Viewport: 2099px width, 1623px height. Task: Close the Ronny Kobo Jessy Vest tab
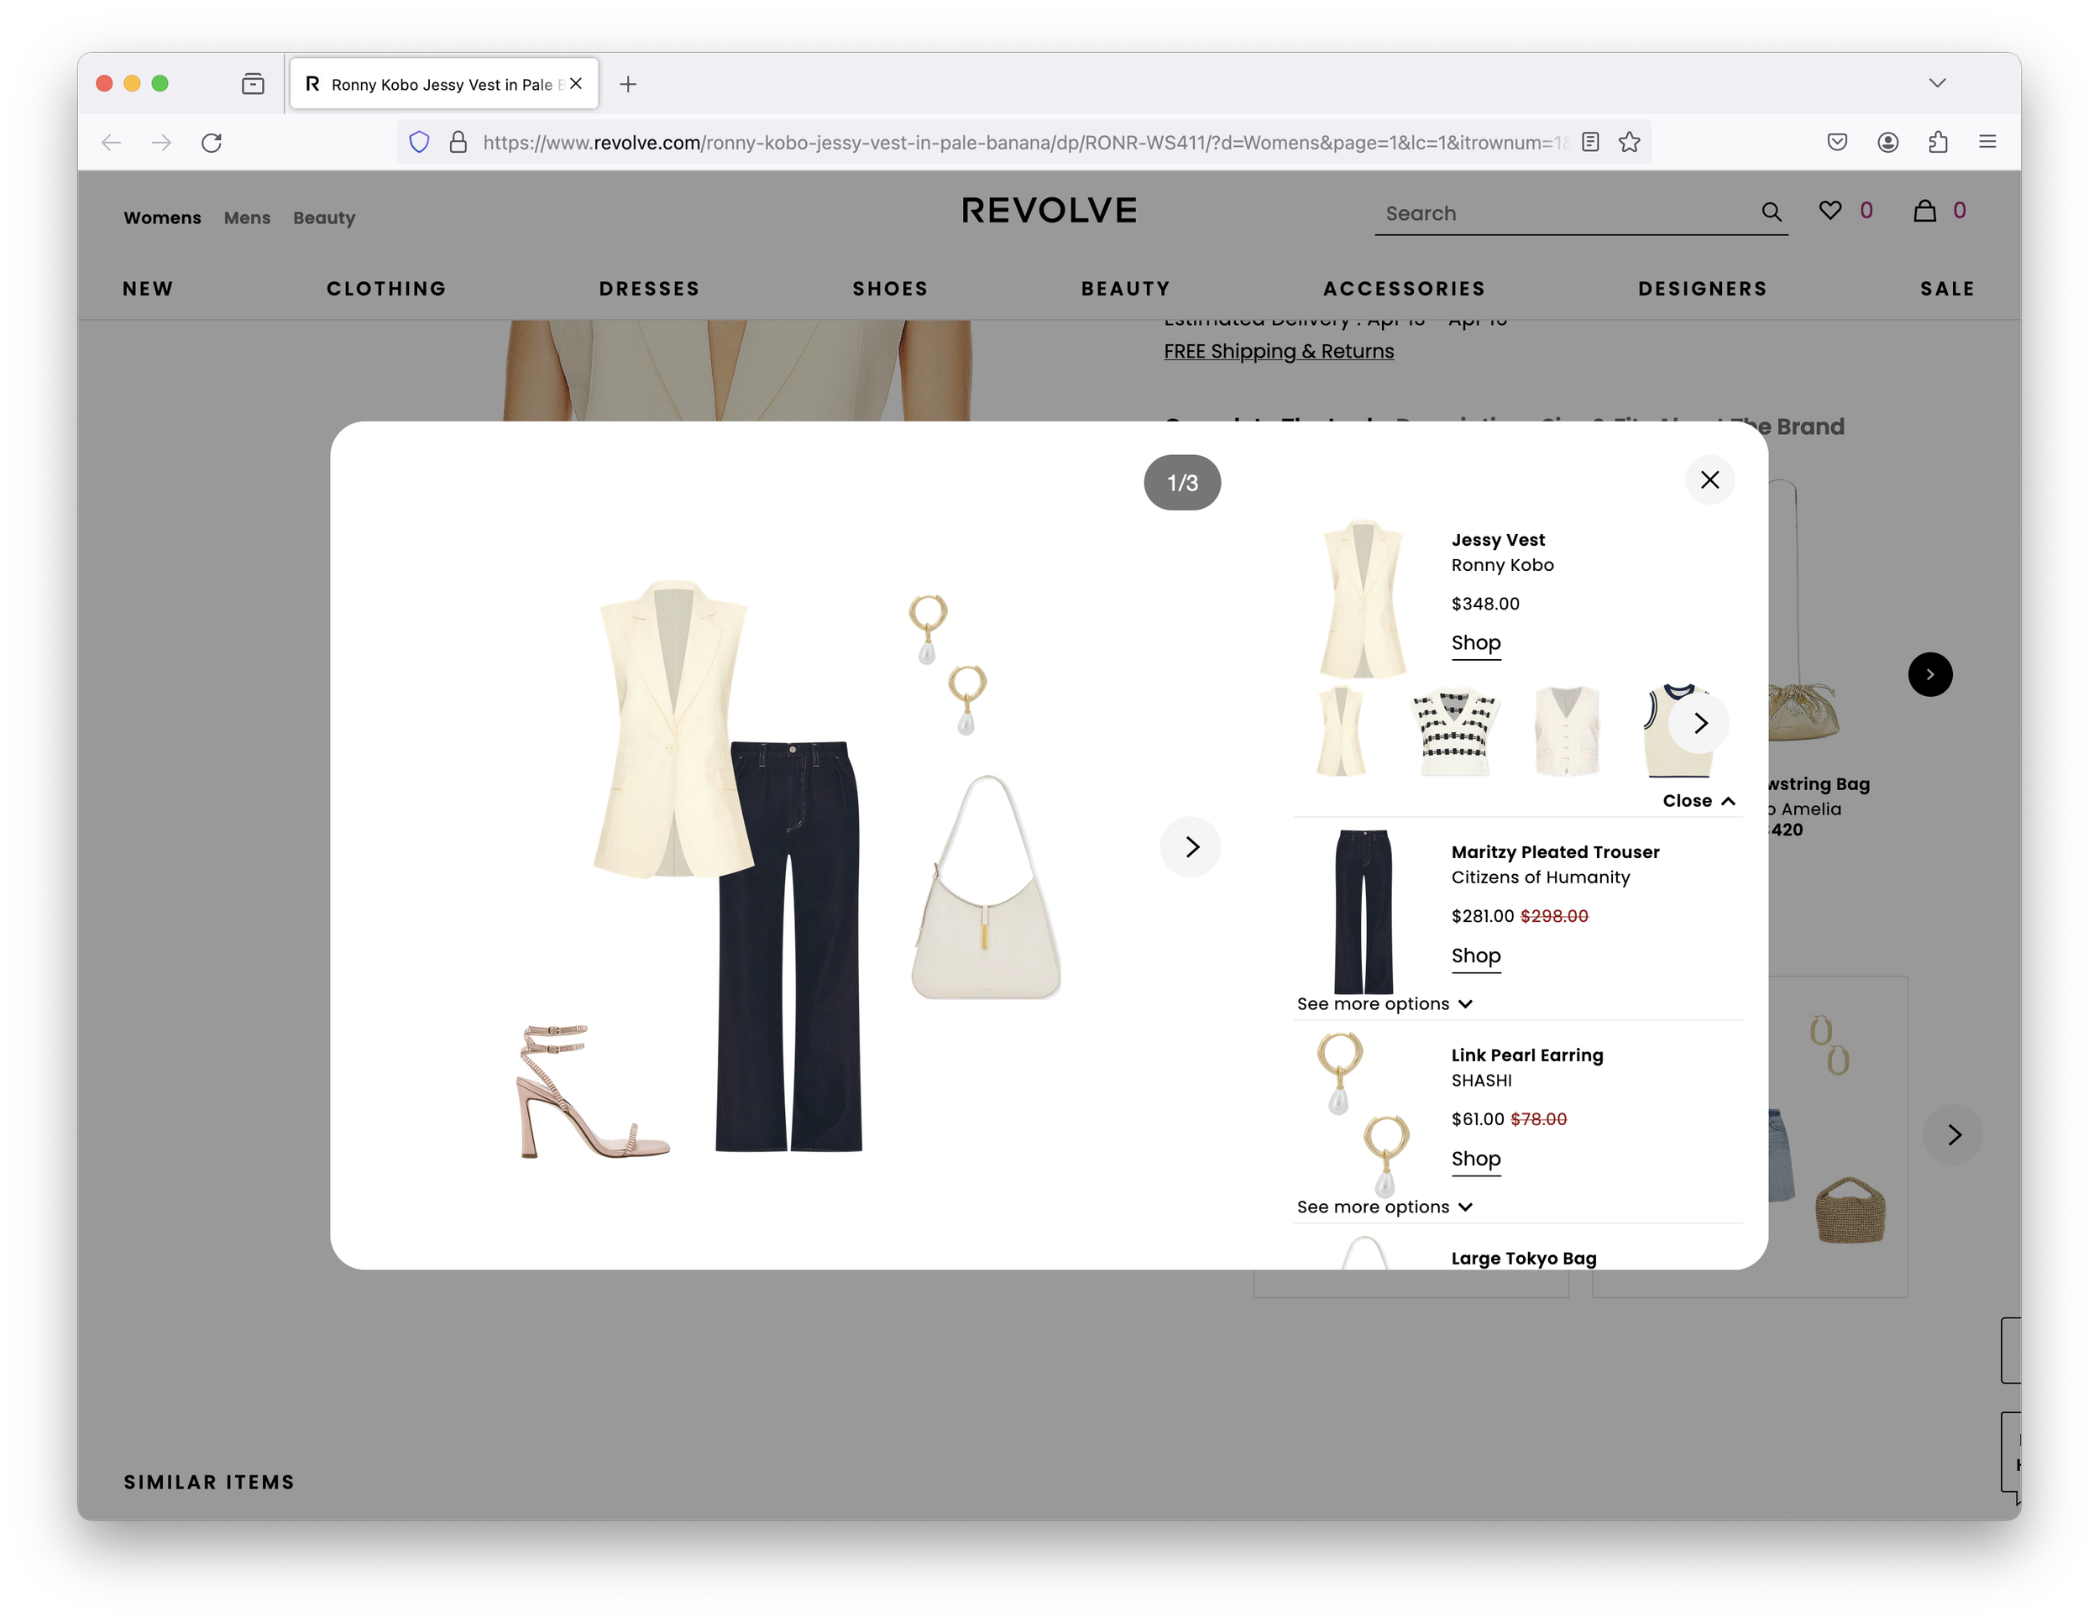(576, 84)
